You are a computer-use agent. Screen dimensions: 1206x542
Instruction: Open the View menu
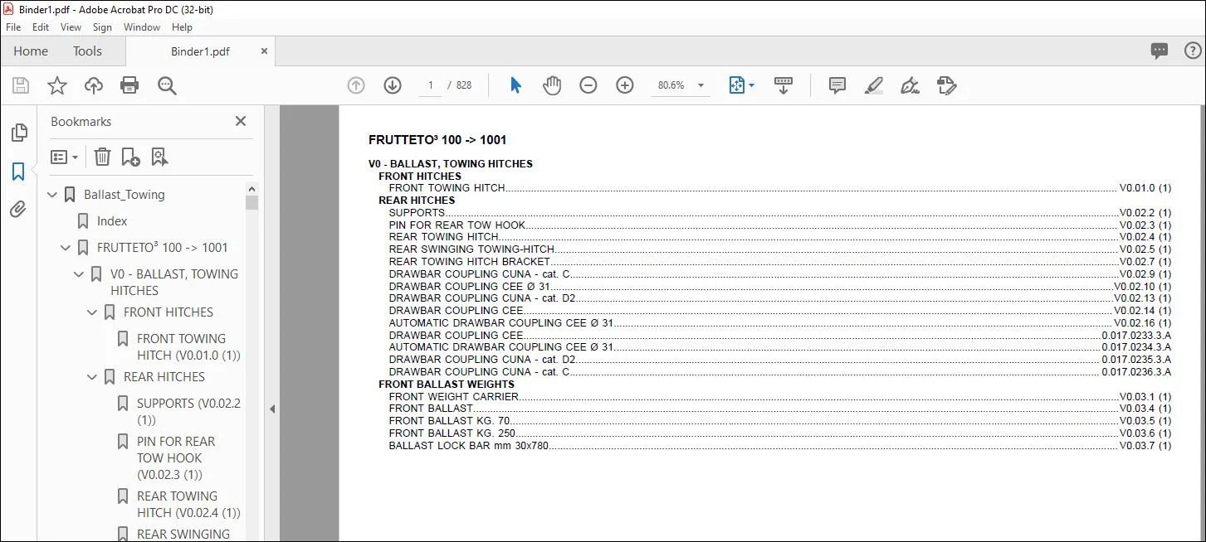(71, 27)
